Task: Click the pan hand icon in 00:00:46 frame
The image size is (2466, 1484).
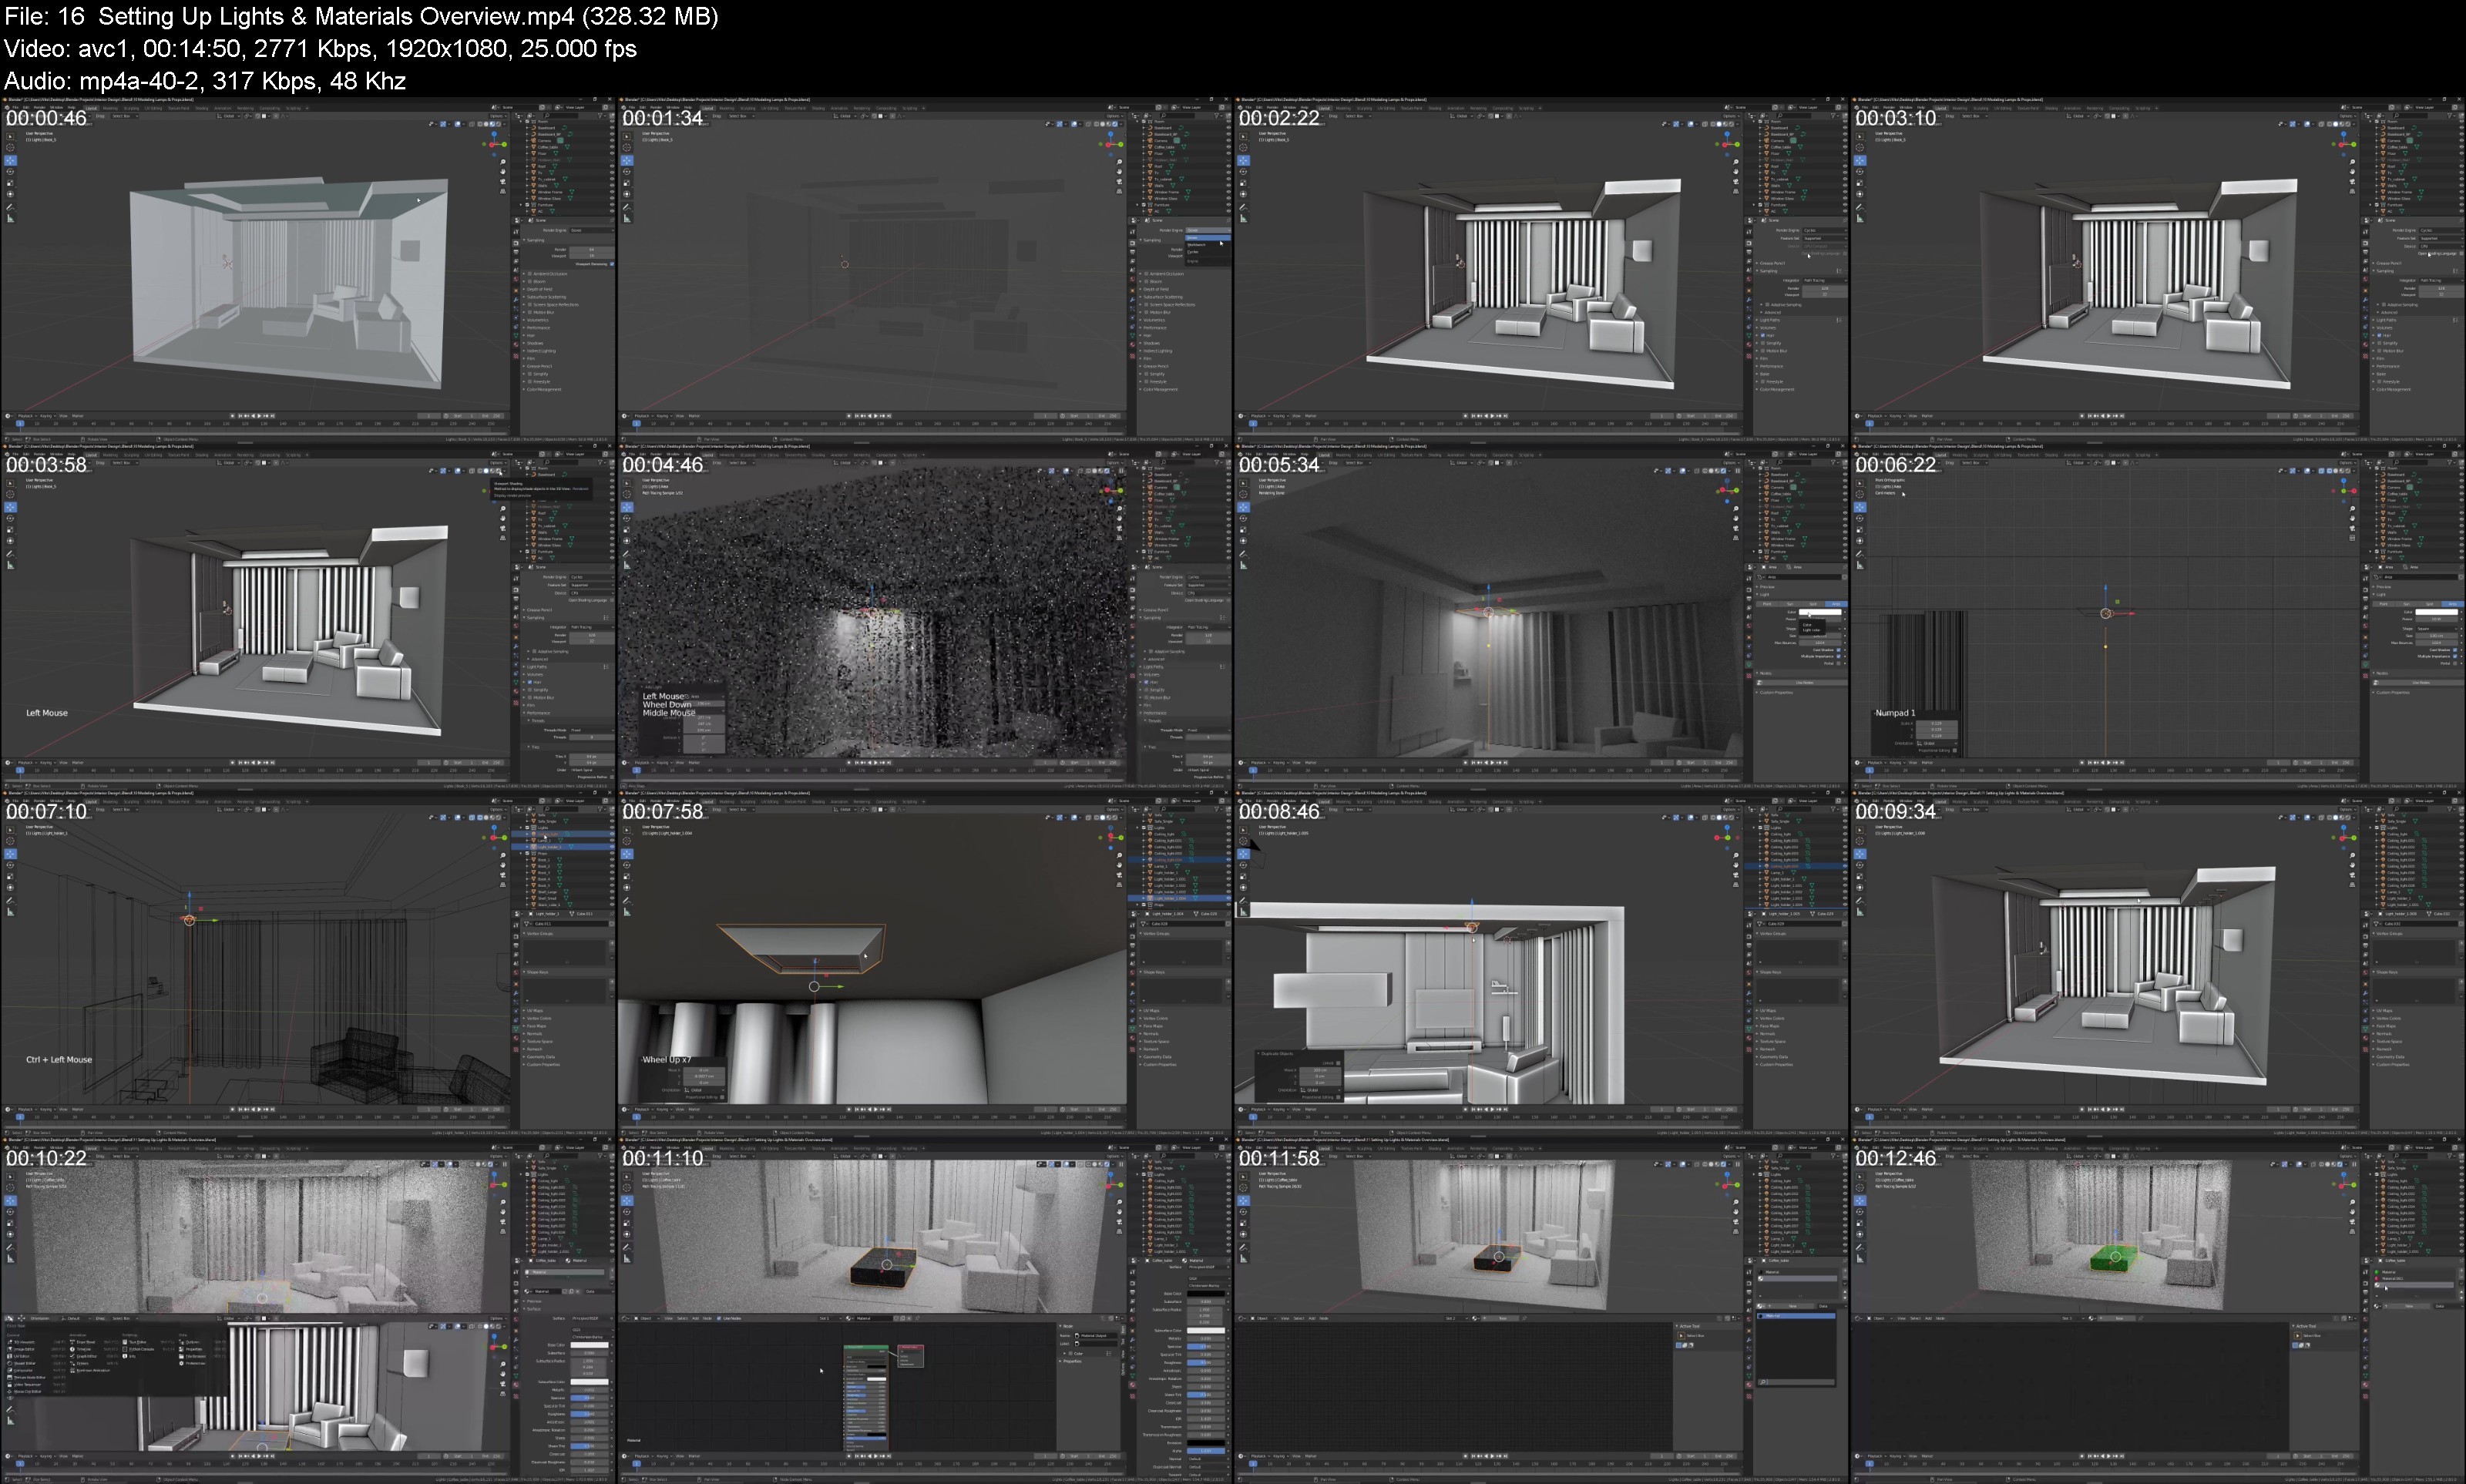Action: [x=503, y=172]
